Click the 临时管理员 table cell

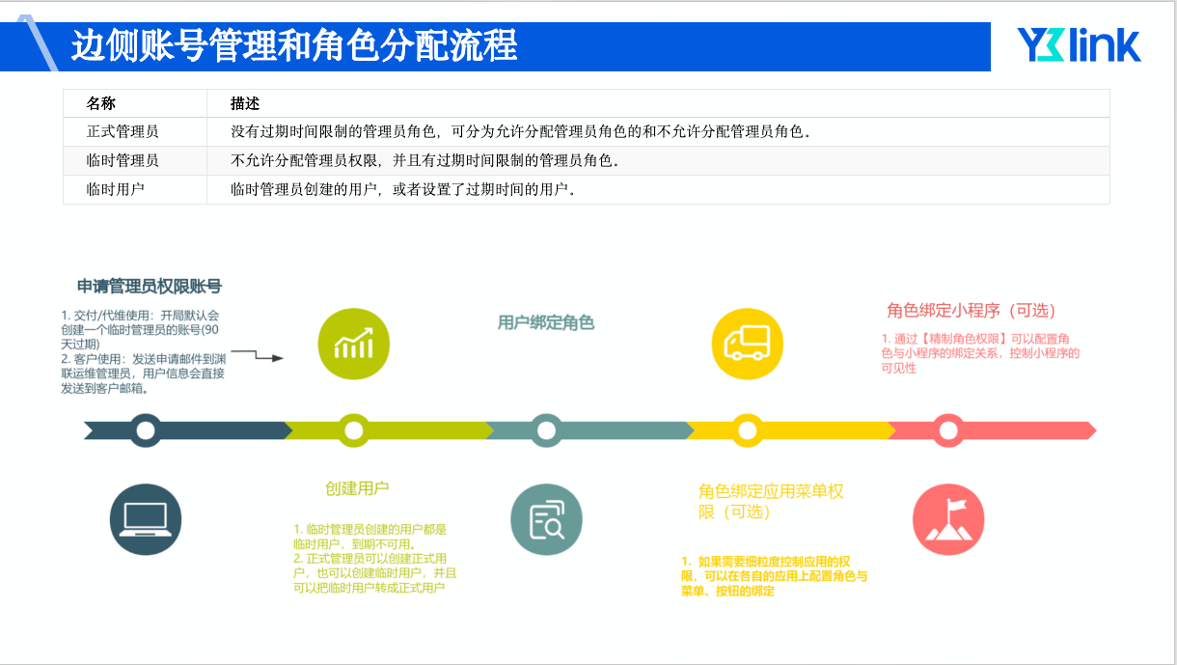point(123,160)
